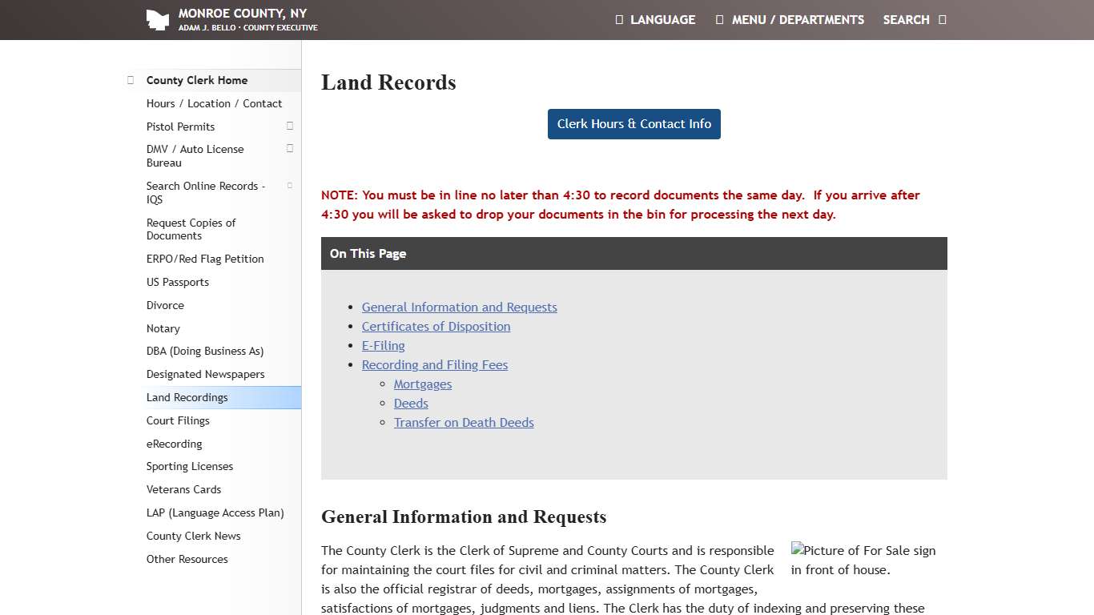Open the LANGUAGE menu

[x=662, y=19]
